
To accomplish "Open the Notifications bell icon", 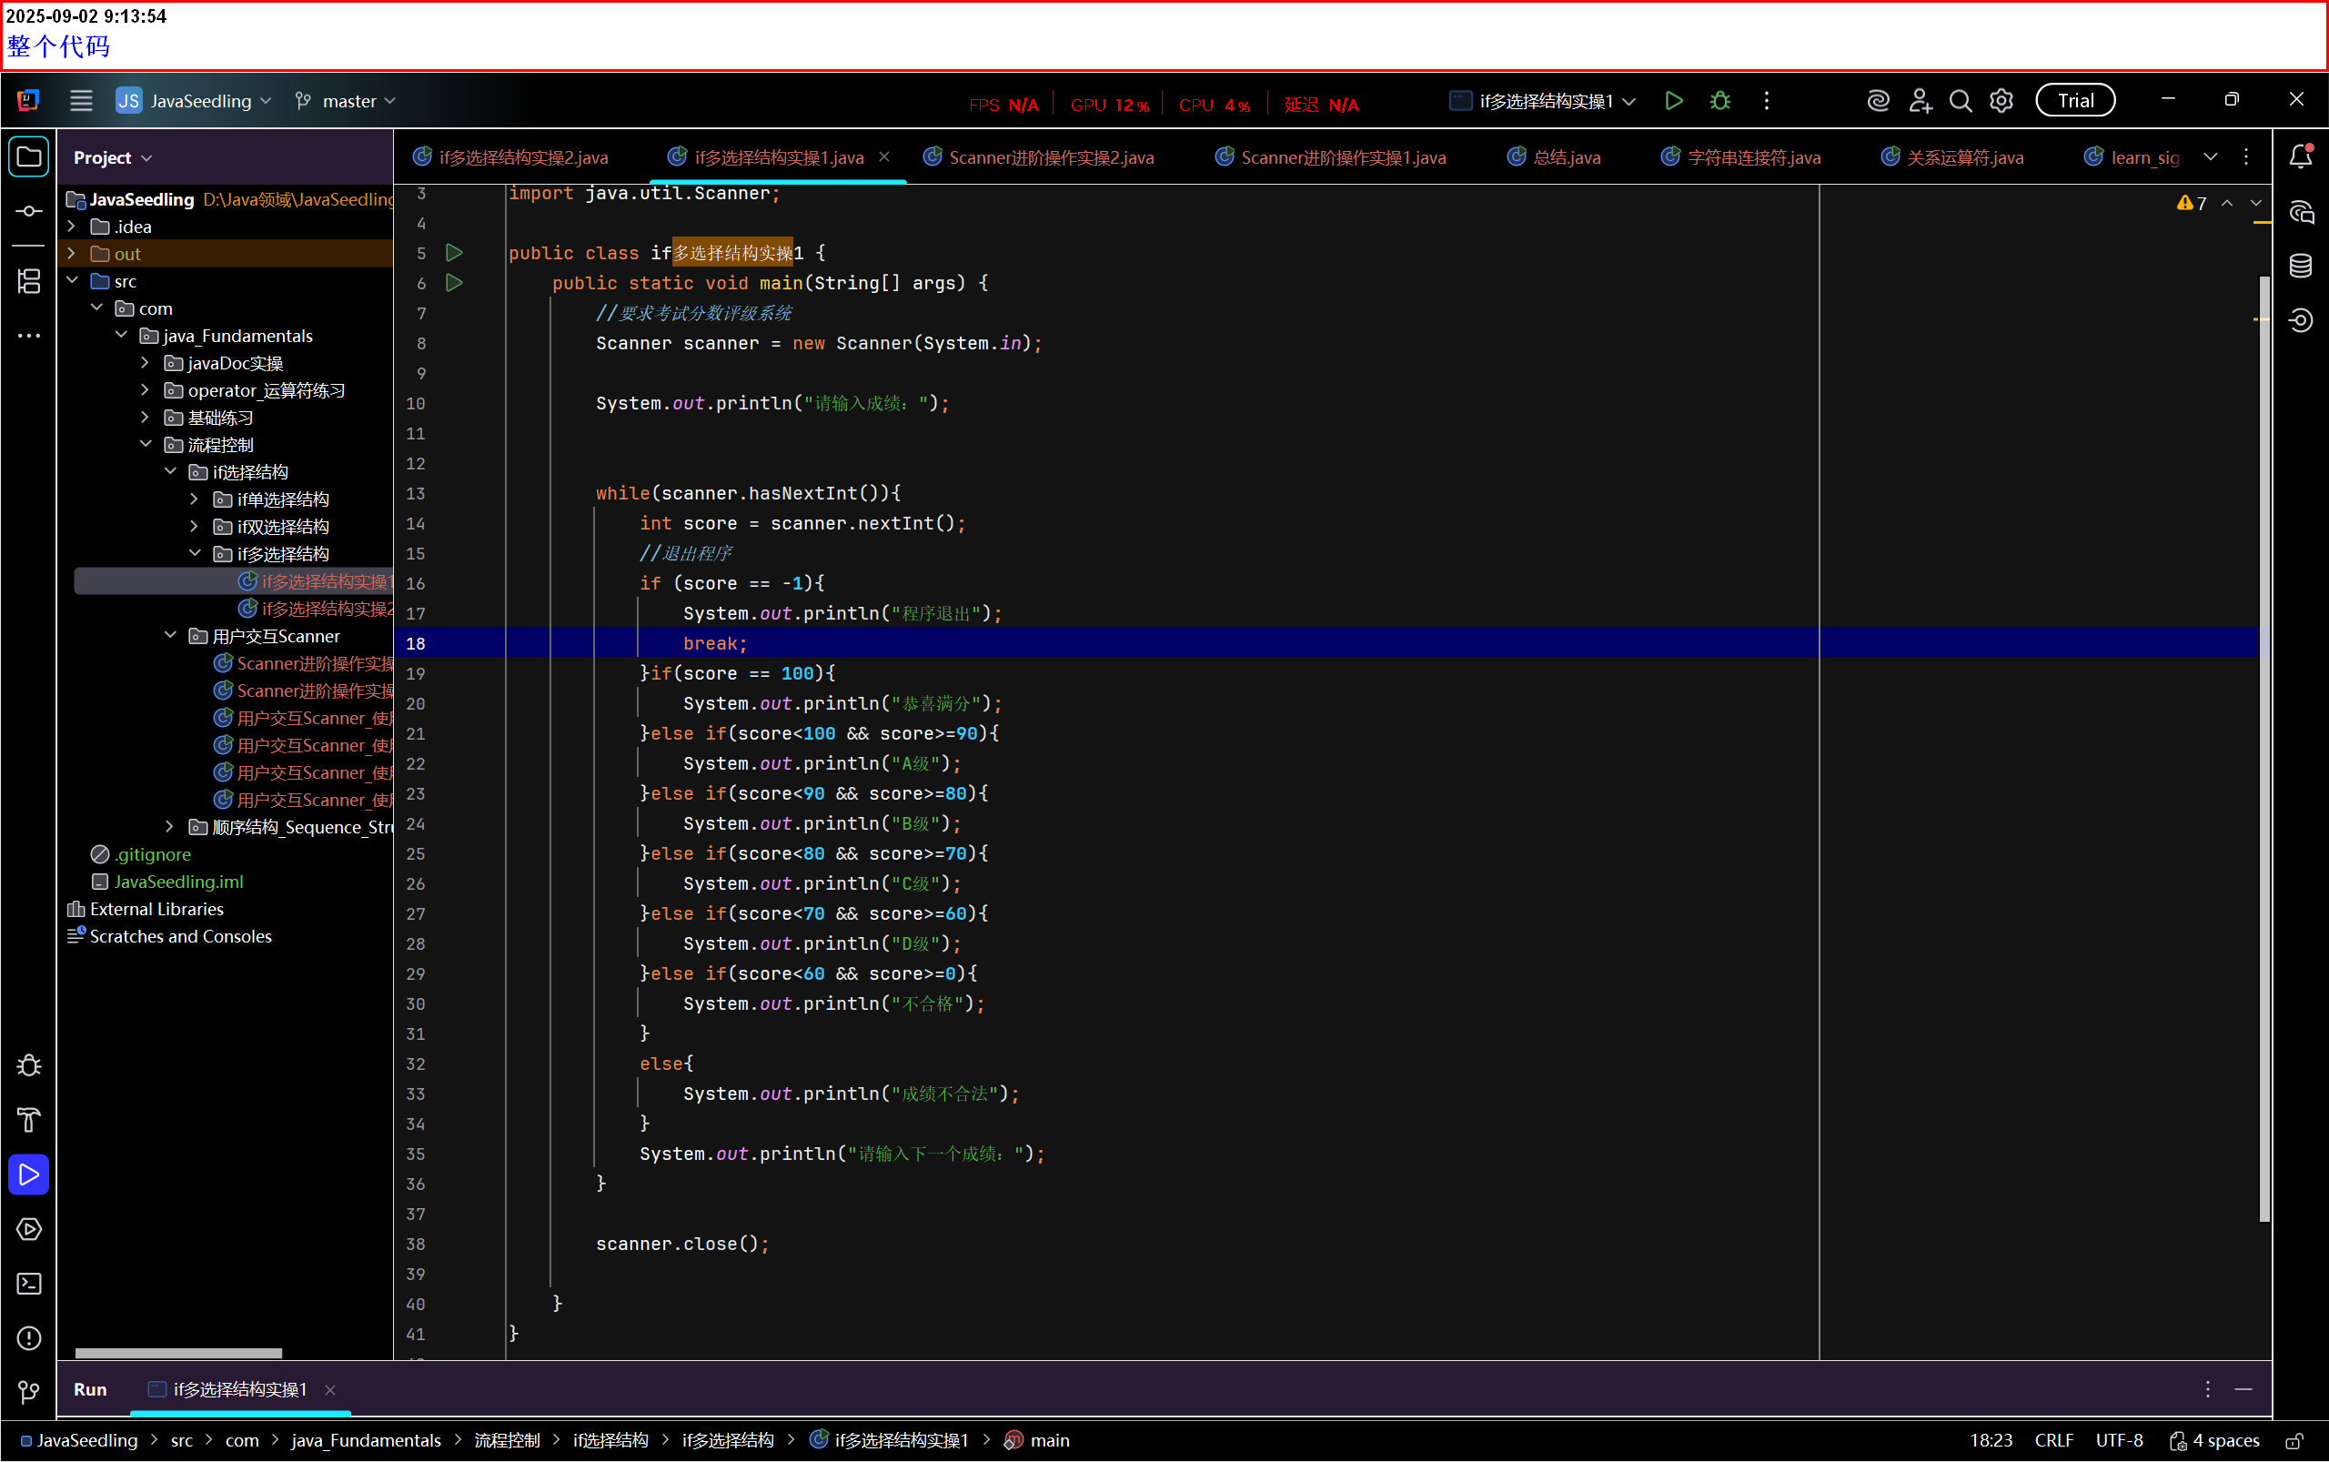I will click(2301, 156).
